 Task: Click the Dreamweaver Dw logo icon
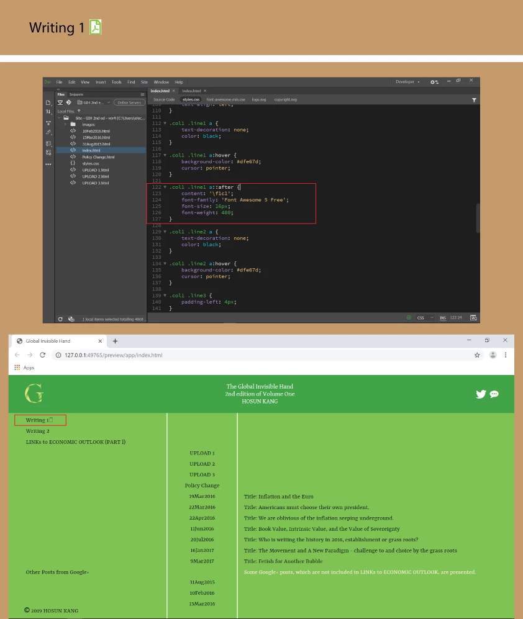[x=47, y=82]
